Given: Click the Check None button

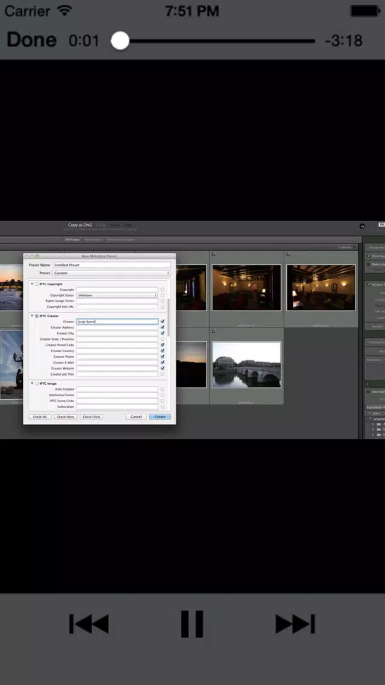Looking at the screenshot, I should tap(66, 417).
